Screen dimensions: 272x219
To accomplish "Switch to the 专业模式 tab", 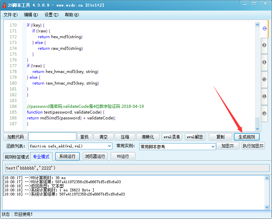I will (x=41, y=157).
